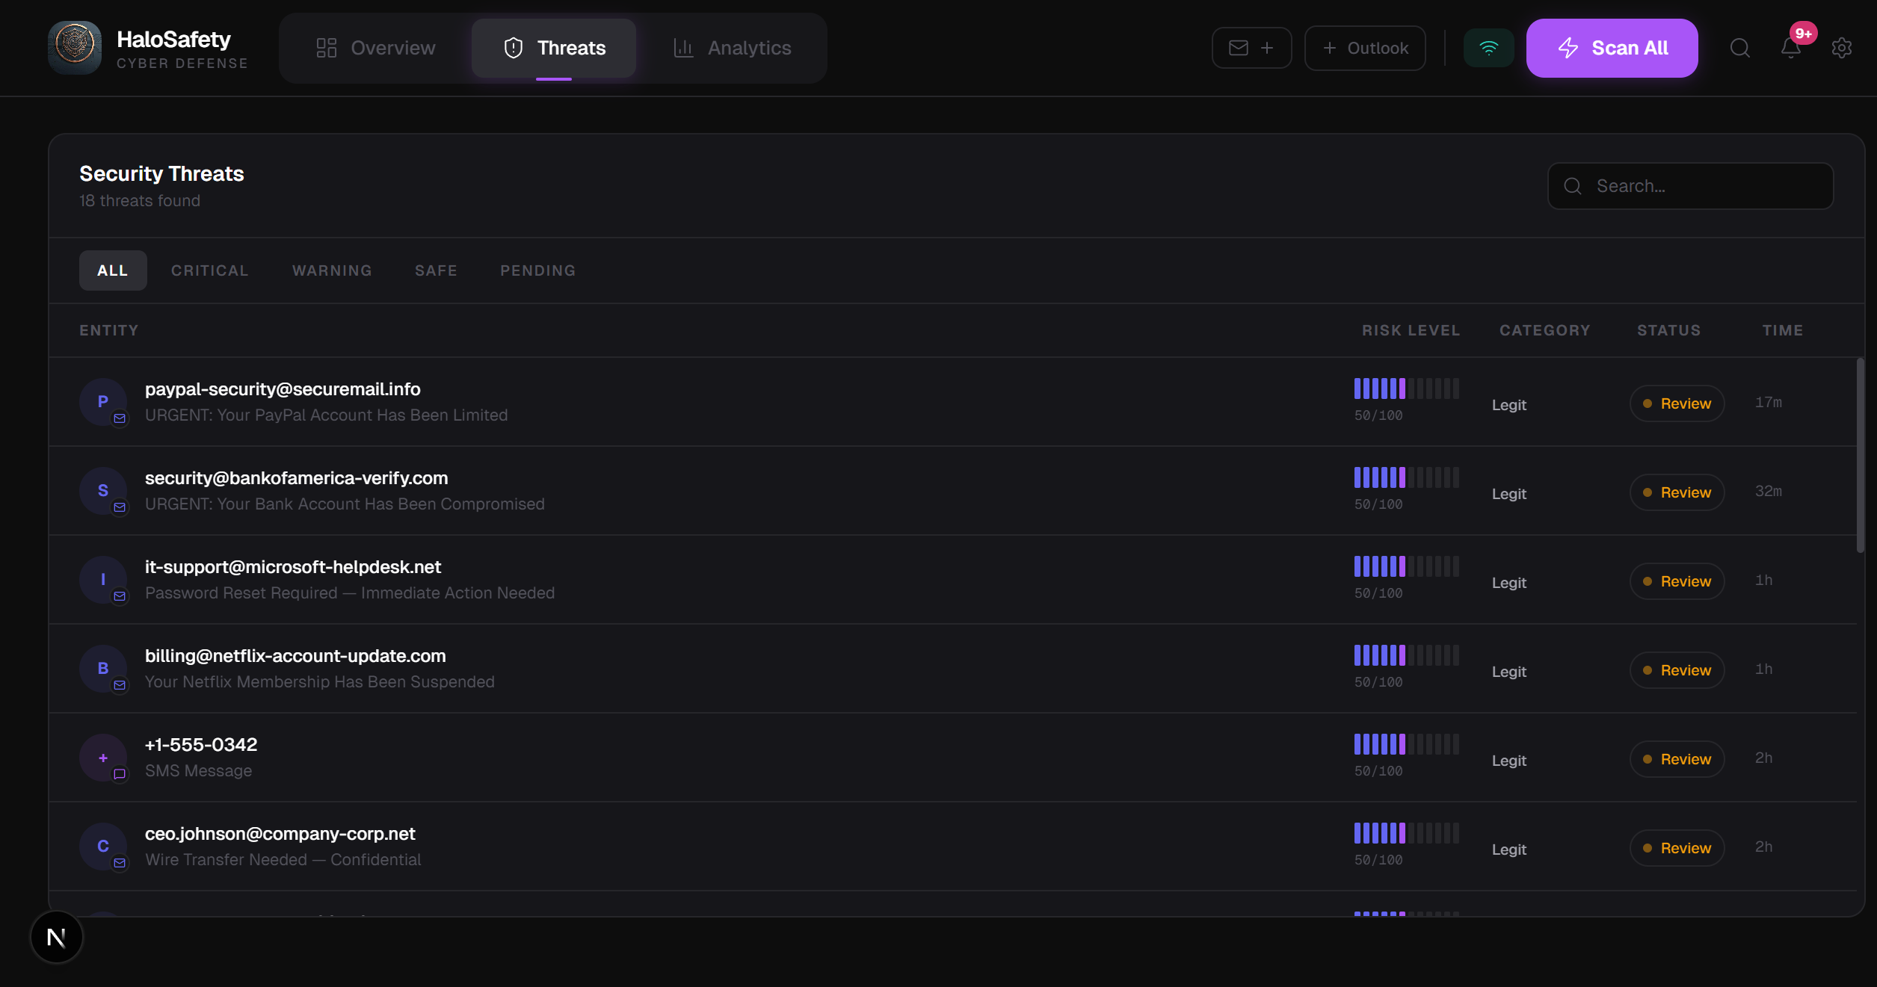Click the risk level bar for netflix entry

1406,656
